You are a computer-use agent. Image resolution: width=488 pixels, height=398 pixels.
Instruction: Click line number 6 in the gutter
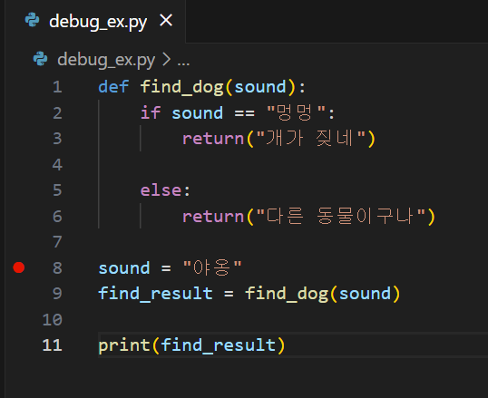(57, 217)
